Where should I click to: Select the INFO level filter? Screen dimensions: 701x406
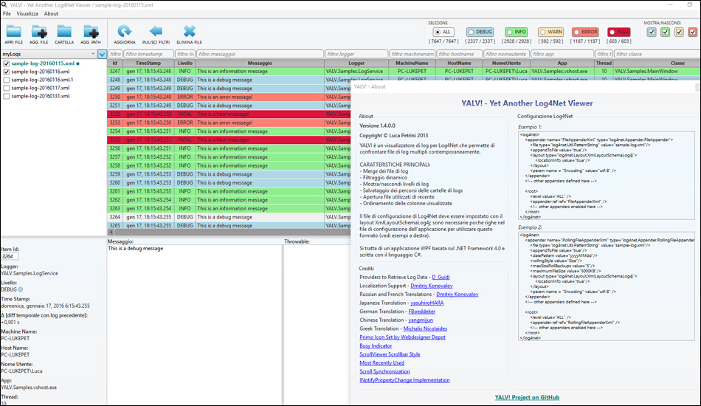[x=517, y=32]
